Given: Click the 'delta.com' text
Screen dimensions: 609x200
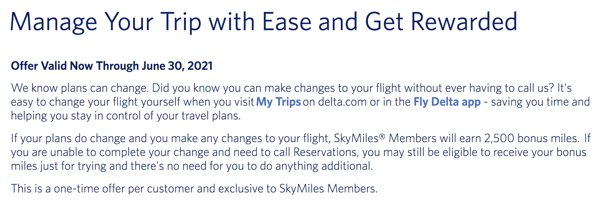Looking at the screenshot, I should [342, 102].
